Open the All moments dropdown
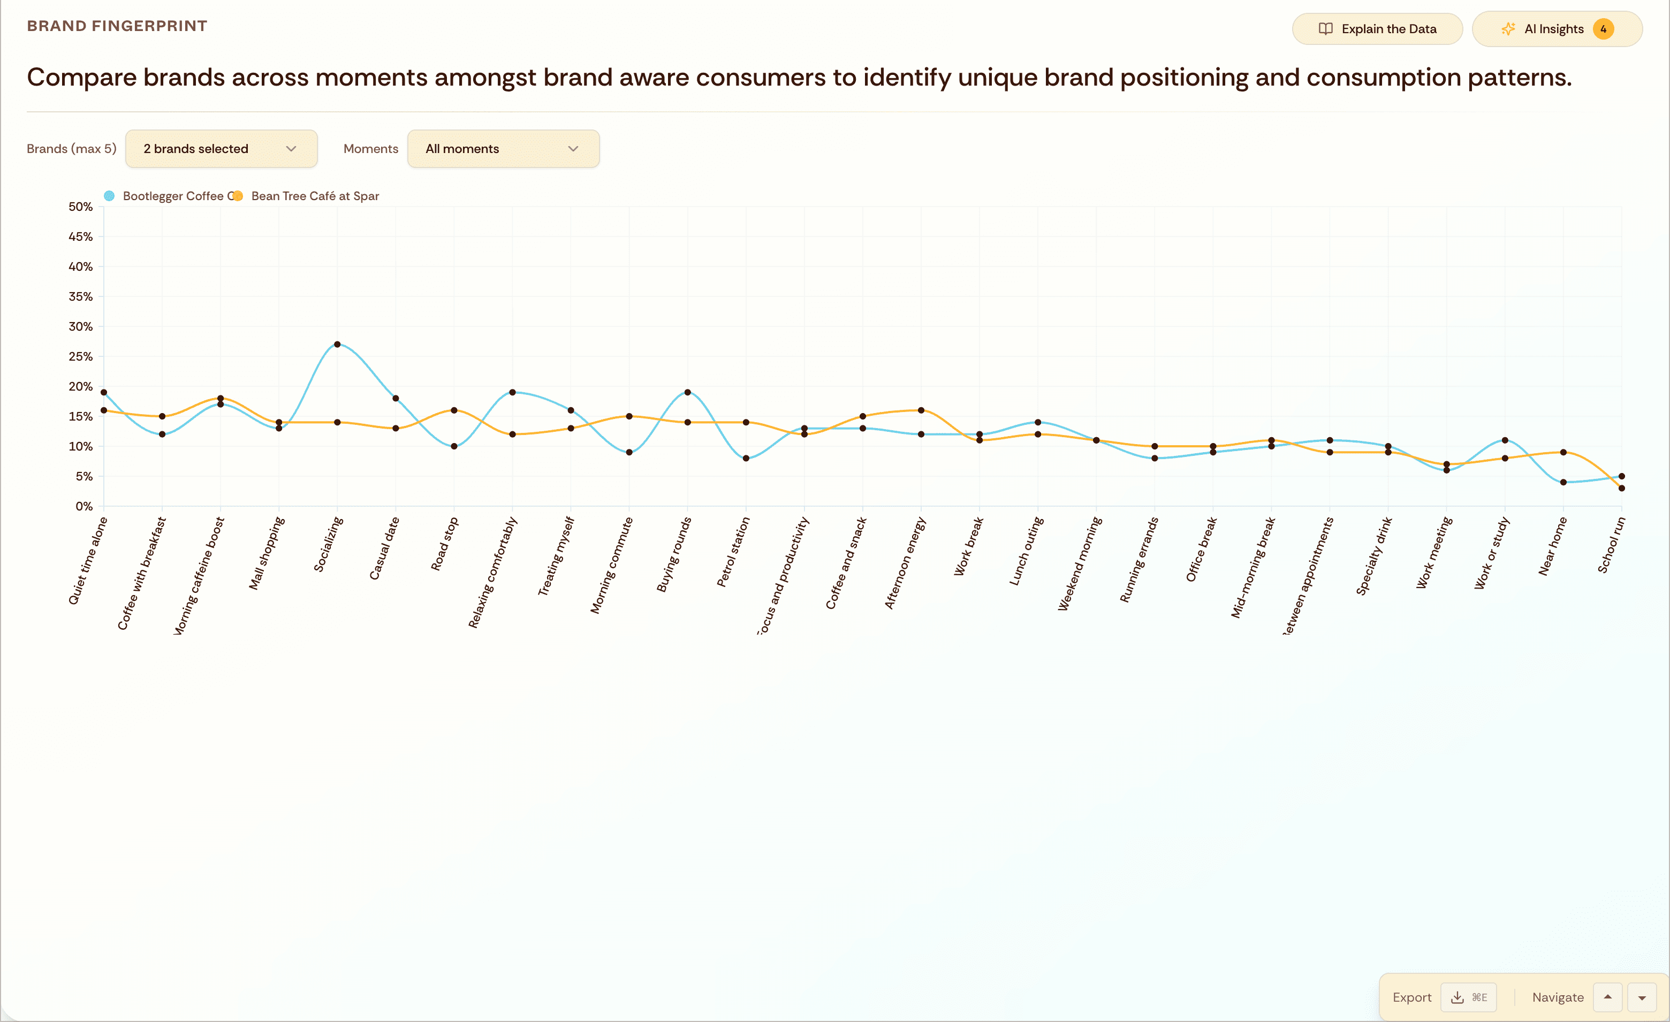This screenshot has height=1022, width=1670. coord(502,148)
